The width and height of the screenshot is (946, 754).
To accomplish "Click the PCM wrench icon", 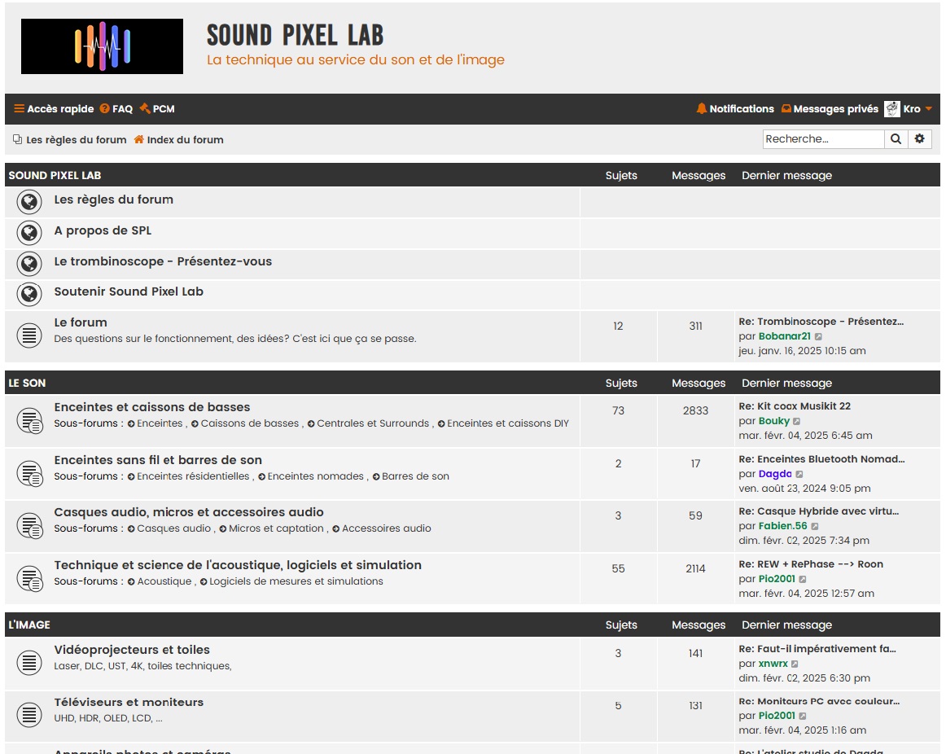I will (145, 108).
